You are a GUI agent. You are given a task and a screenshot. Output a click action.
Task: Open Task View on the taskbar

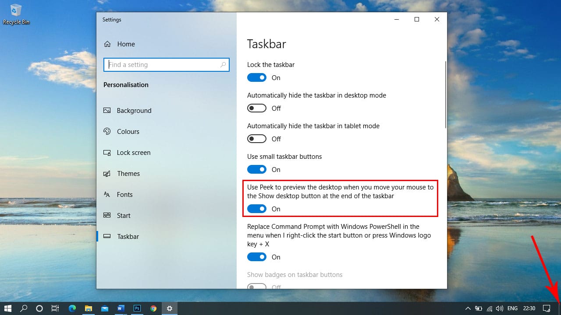coord(55,308)
